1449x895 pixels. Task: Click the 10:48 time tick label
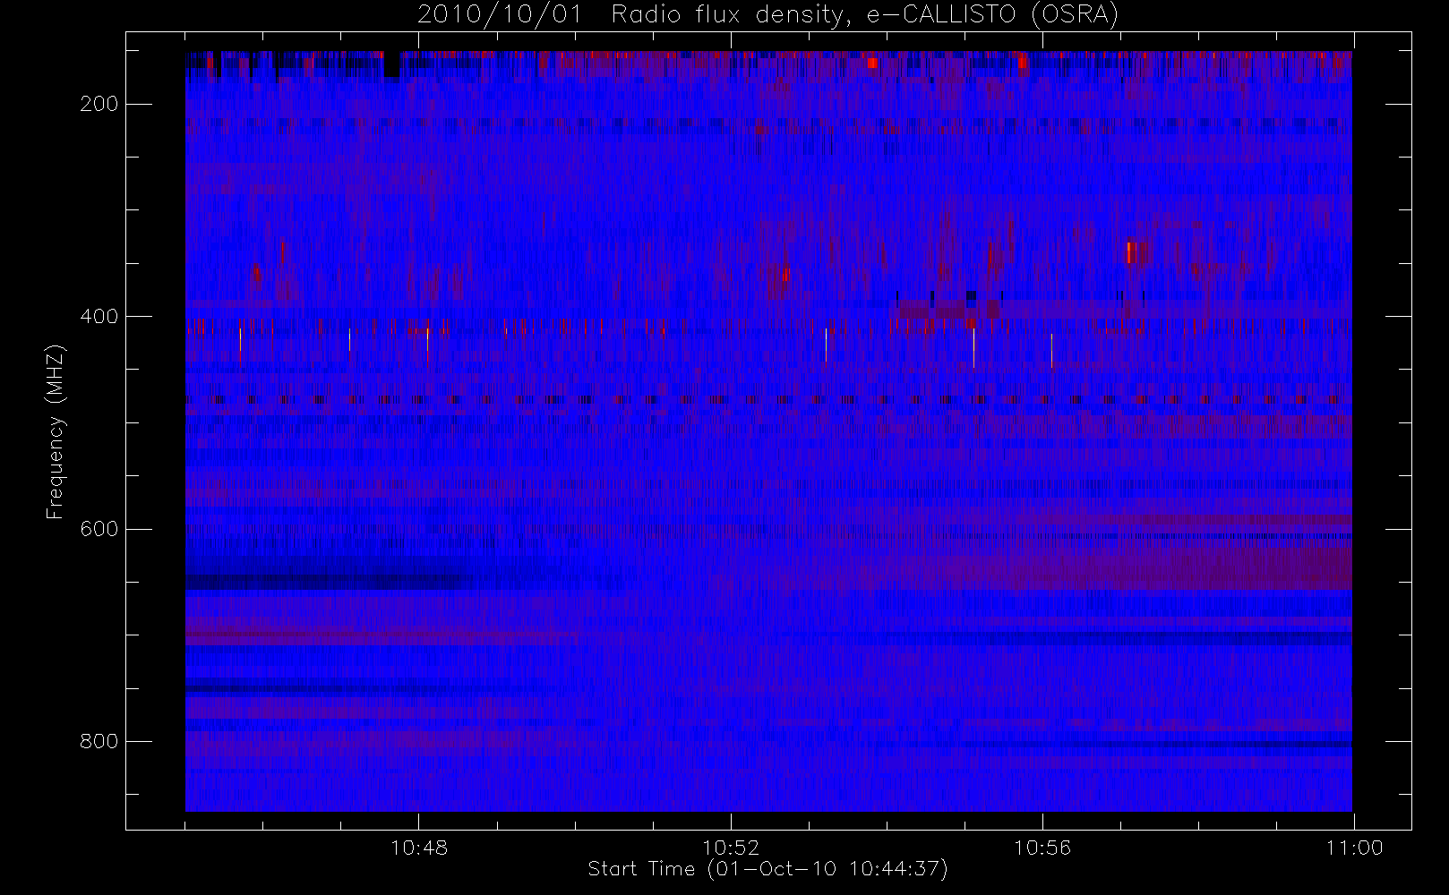click(419, 848)
